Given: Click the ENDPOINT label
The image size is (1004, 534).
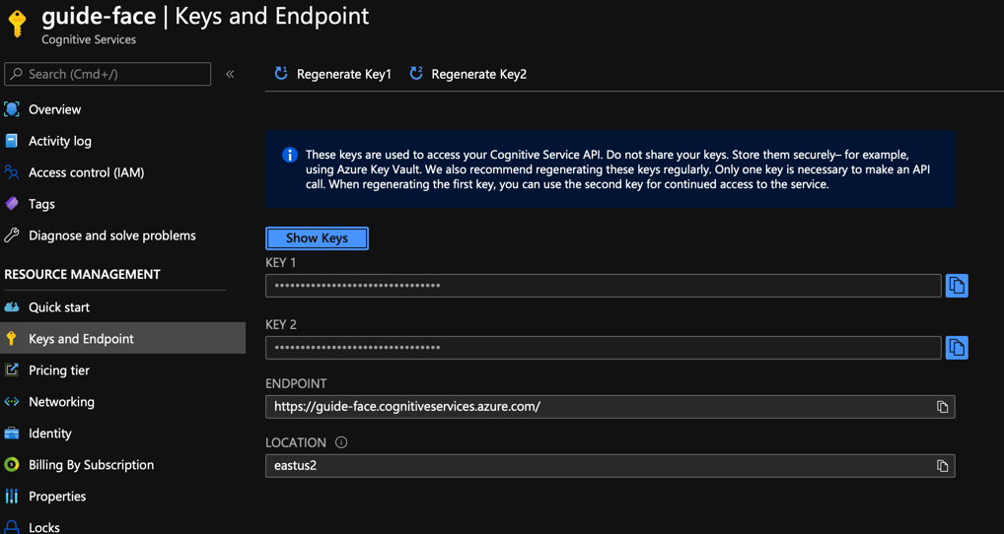Looking at the screenshot, I should 296,383.
